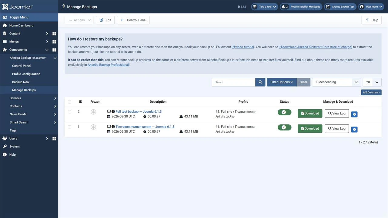Viewport: 388px width, 218px height.
Task: Open the Actions dropdown
Action: (79, 20)
